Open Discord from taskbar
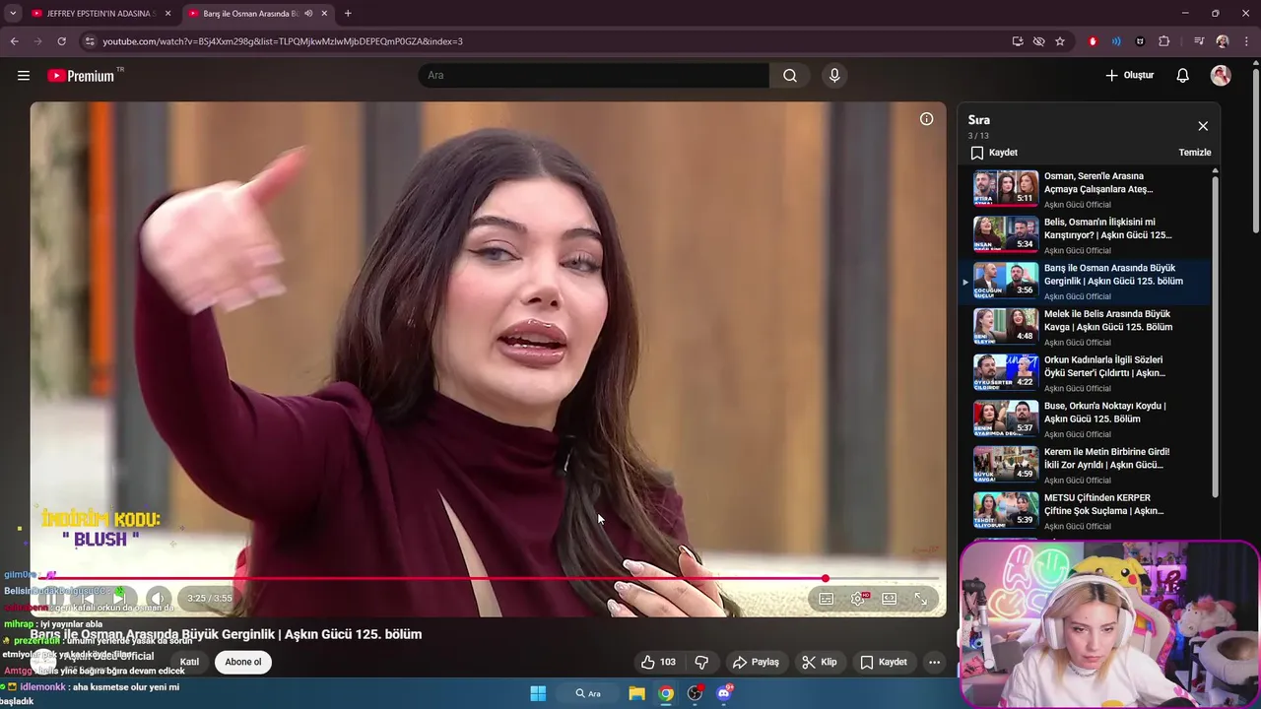This screenshot has height=709, width=1261. [x=724, y=693]
